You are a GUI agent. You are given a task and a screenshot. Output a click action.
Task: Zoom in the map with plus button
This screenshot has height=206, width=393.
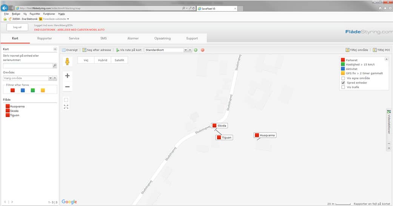click(67, 76)
